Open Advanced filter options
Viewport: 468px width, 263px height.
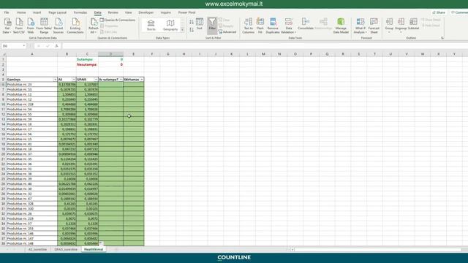click(227, 31)
